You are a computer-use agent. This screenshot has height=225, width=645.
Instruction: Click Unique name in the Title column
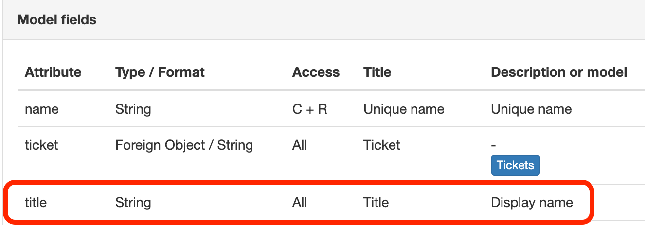404,109
